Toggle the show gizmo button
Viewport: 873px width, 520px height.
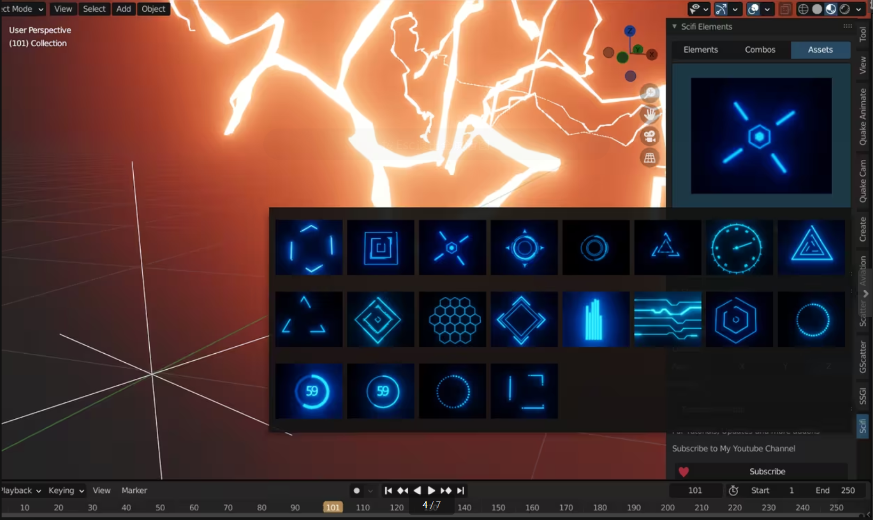(721, 9)
